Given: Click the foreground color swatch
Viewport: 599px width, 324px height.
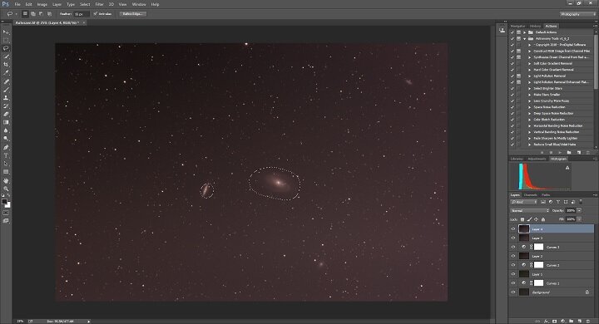Looking at the screenshot, I should tap(4, 201).
